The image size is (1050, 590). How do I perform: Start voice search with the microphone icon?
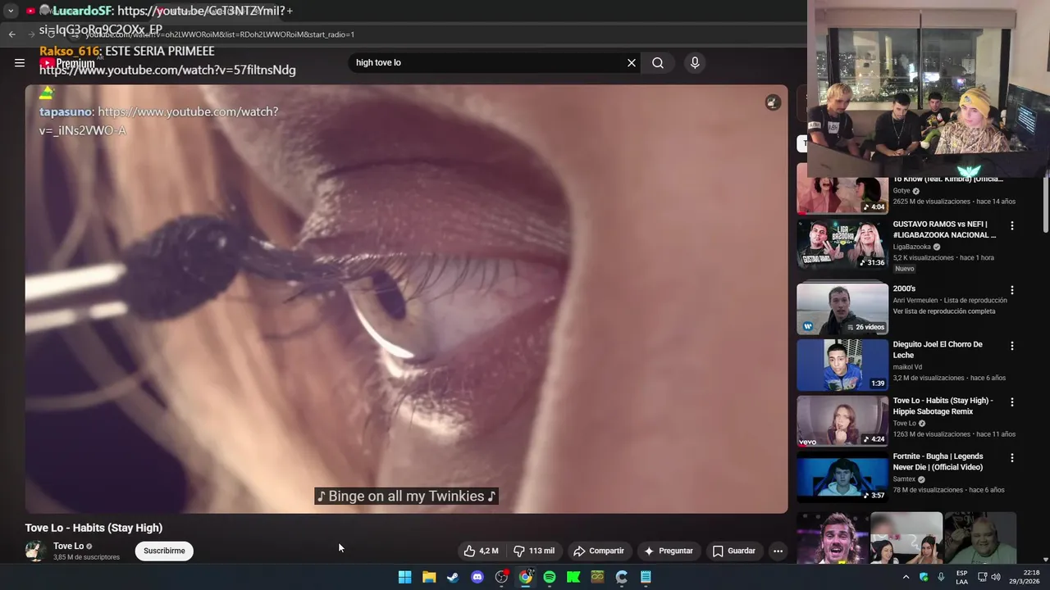pos(695,63)
